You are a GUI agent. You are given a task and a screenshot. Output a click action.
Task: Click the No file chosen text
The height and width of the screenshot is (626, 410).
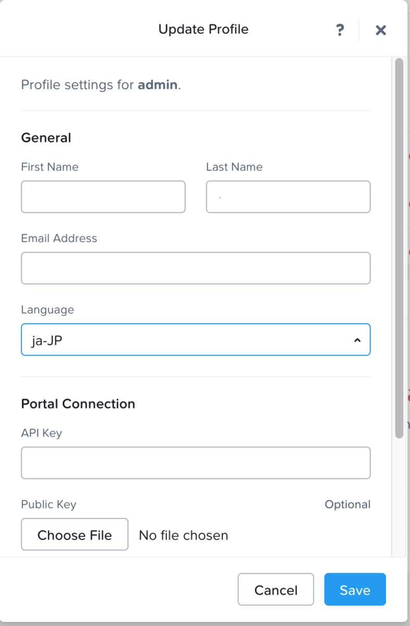click(183, 535)
